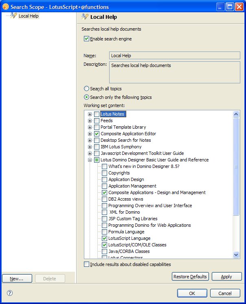Check the Application Design checkbox
Screen dimensions: 246x304
(x=104, y=179)
